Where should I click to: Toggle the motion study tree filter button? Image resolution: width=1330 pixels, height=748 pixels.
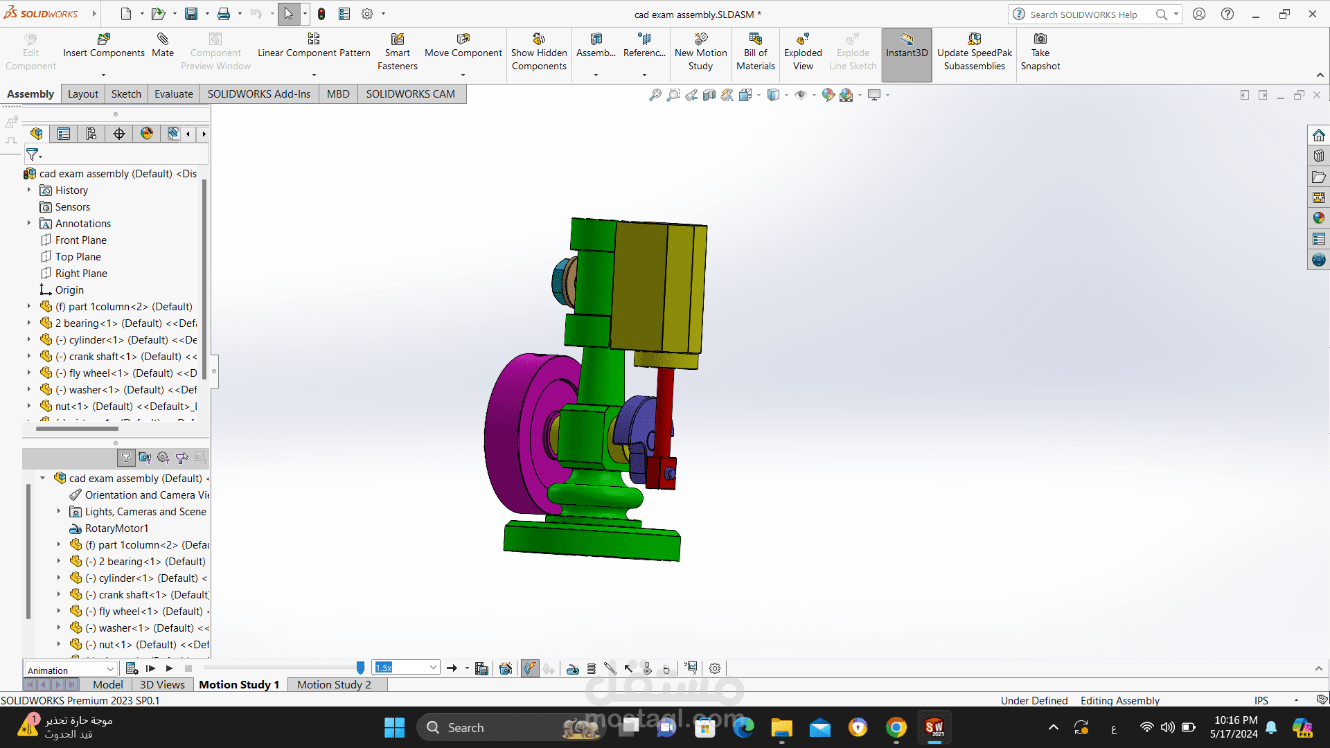[126, 458]
